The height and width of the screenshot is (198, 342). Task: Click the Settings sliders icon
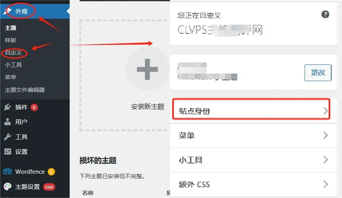point(8,151)
